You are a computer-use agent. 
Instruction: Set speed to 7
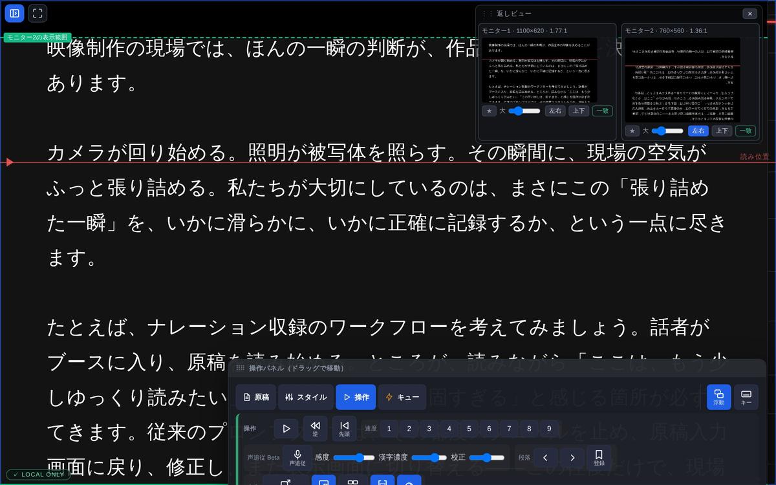click(x=509, y=428)
